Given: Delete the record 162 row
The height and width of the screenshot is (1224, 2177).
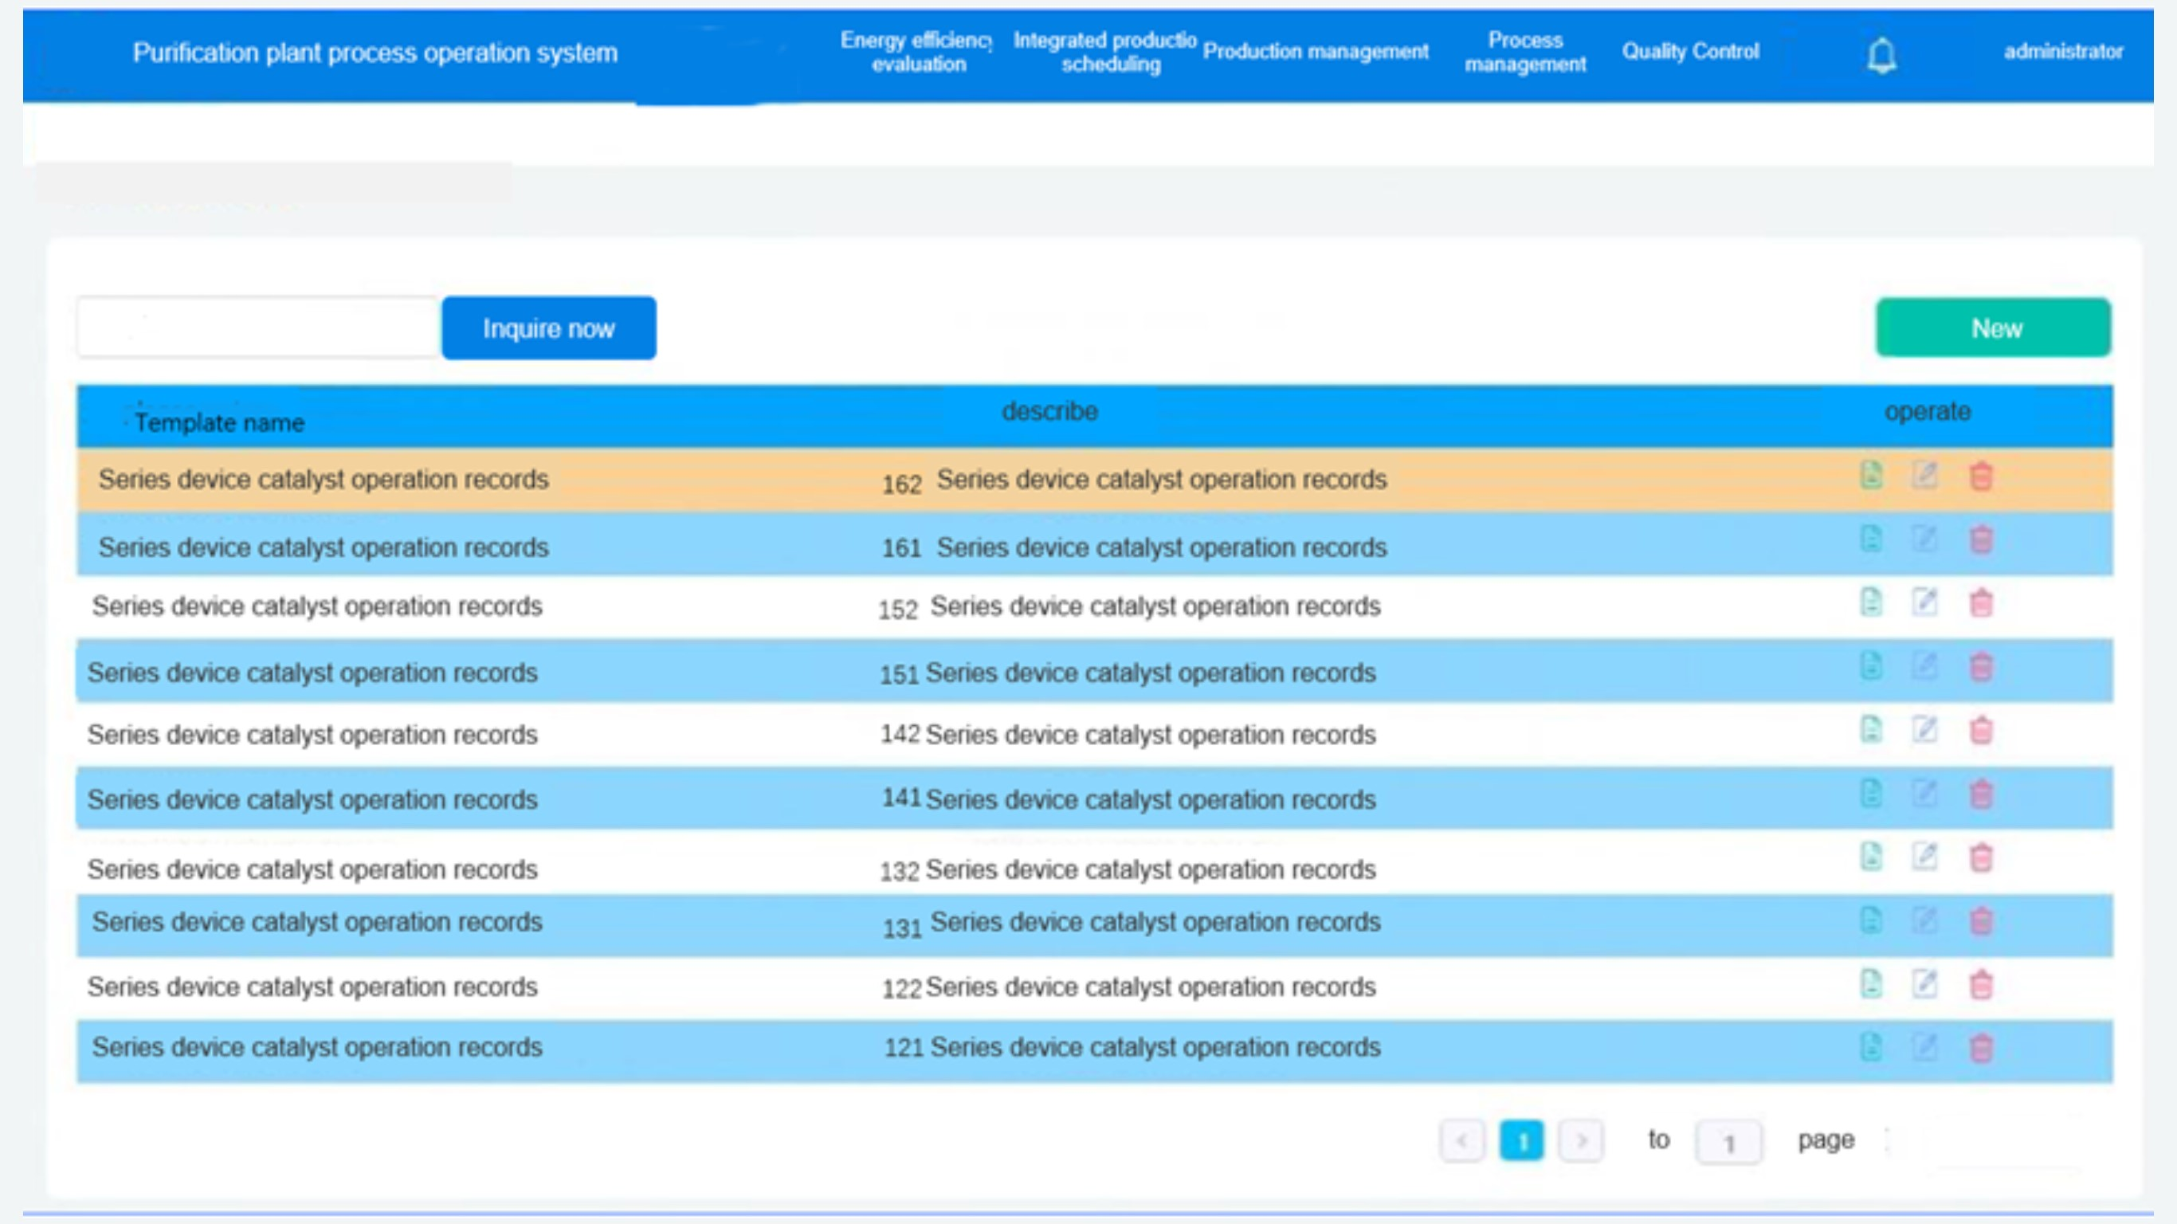Looking at the screenshot, I should click(x=1981, y=476).
